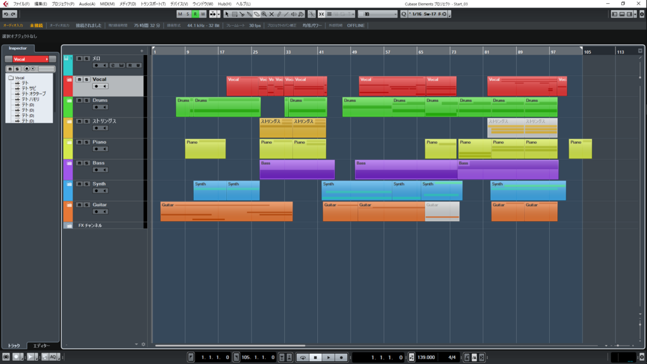Select the テト オクターブ item in Inspector
The height and width of the screenshot is (364, 647).
[33, 94]
